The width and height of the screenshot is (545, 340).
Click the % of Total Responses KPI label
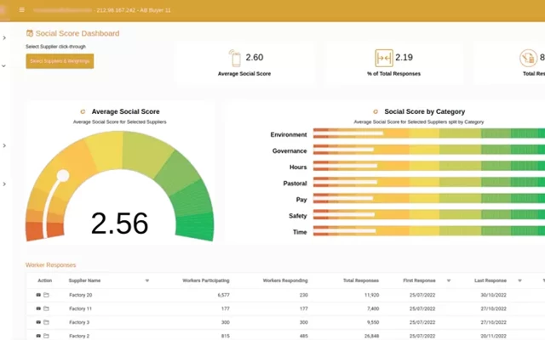393,74
